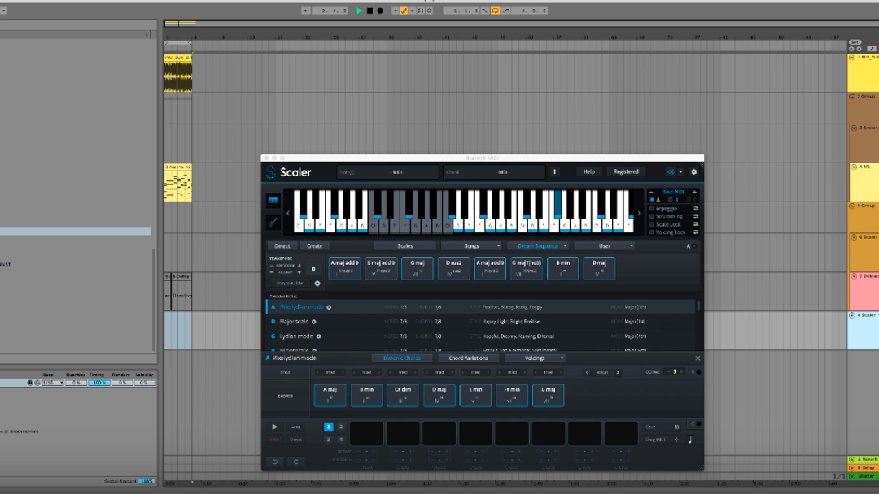Click the Help button

[x=588, y=171]
